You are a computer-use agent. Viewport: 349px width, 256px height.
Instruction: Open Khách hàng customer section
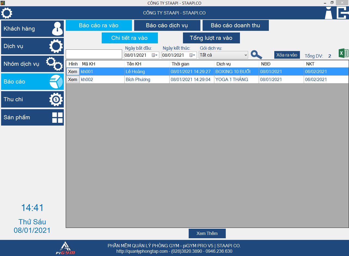tap(32, 29)
